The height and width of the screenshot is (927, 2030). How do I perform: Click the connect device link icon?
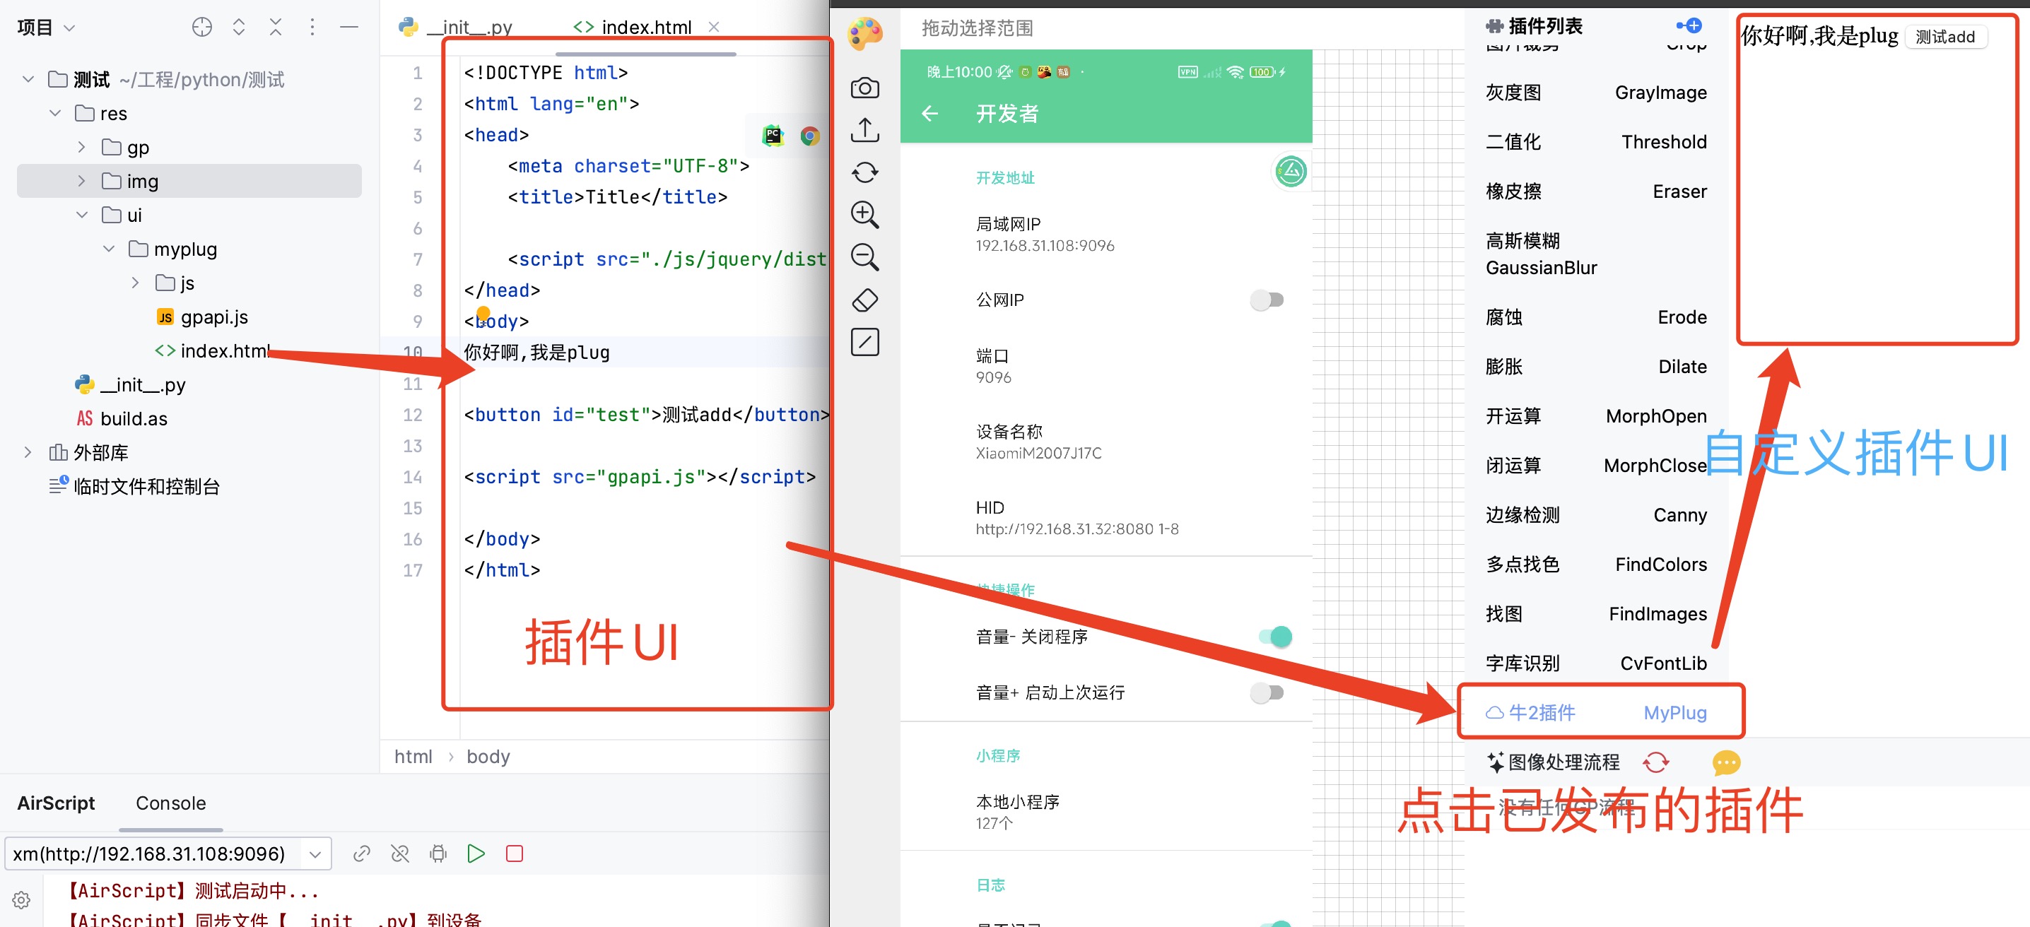362,854
